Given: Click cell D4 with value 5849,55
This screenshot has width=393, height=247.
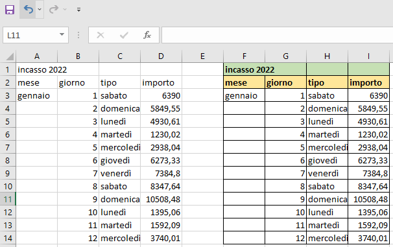Looking at the screenshot, I should click(x=161, y=108).
